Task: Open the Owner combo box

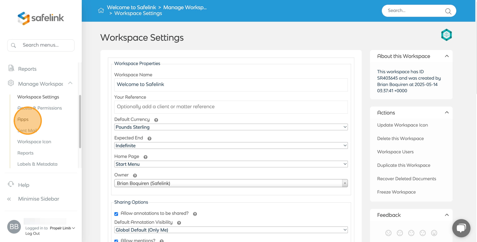Action: tap(231, 183)
